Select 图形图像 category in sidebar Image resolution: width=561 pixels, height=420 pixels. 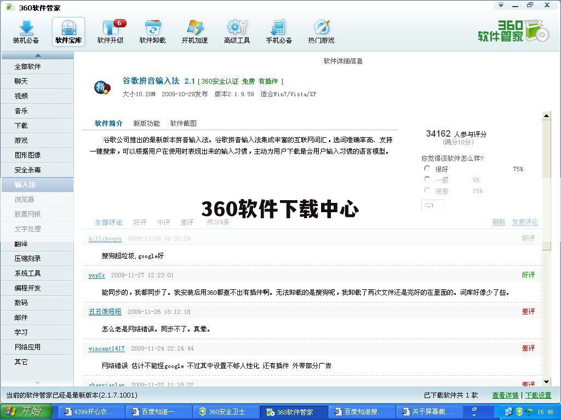pos(38,155)
